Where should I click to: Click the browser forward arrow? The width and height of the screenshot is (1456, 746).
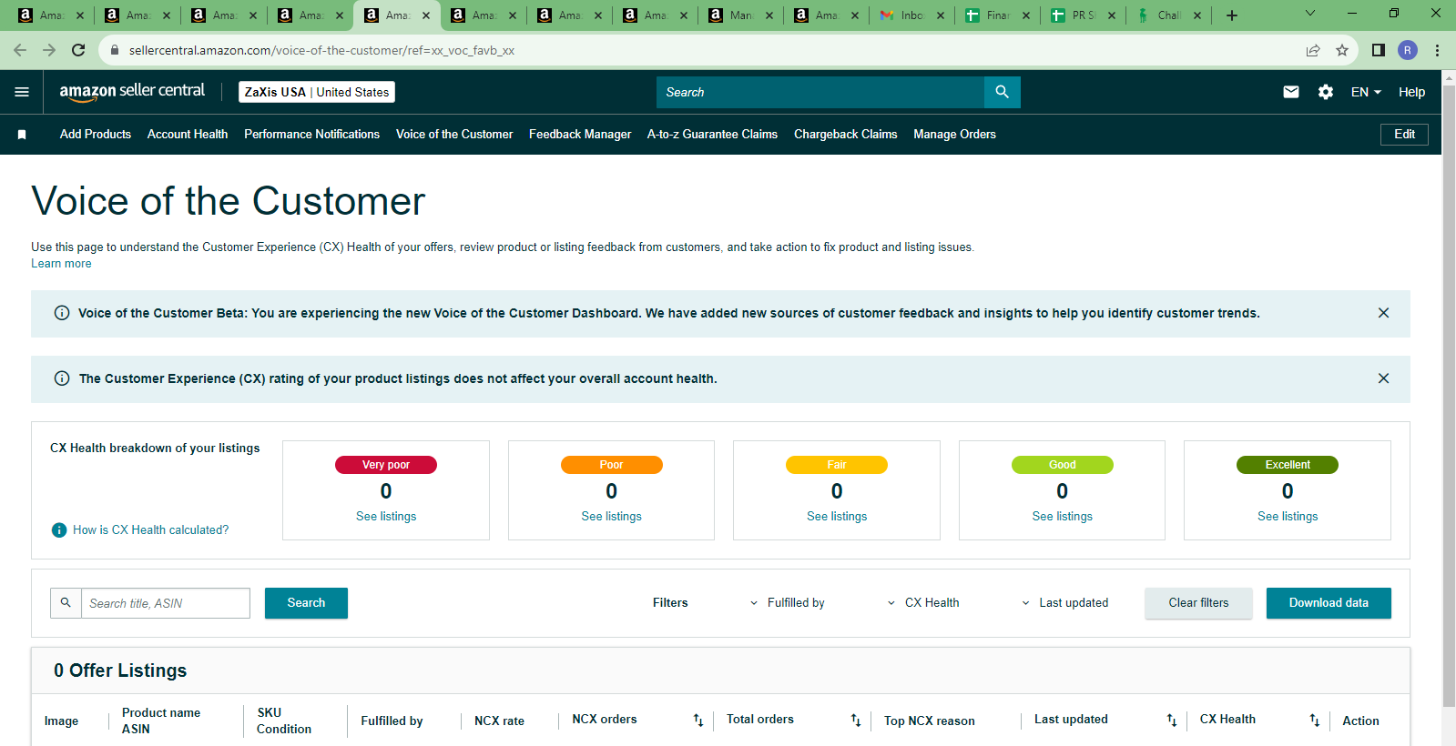49,50
